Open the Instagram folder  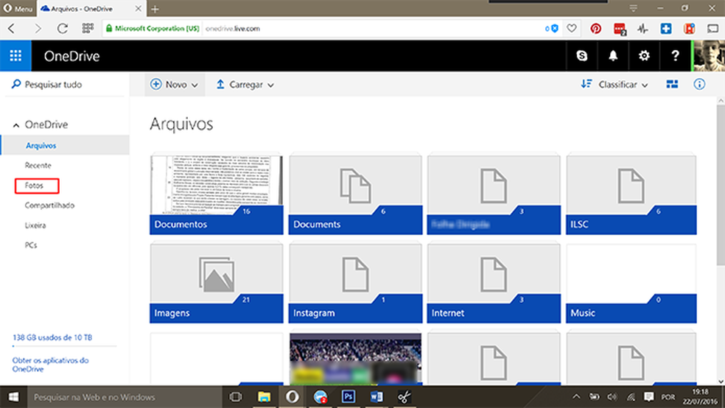355,284
